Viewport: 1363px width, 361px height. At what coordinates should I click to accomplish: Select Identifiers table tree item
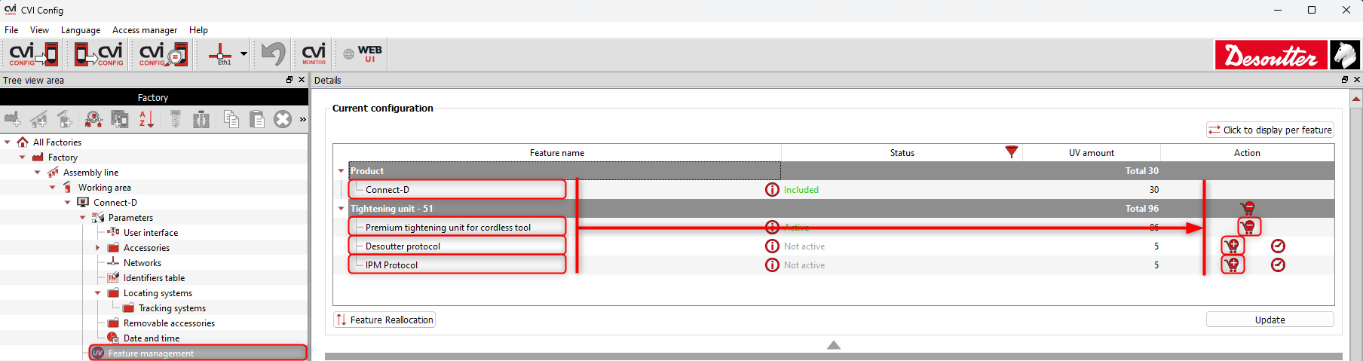tap(154, 277)
